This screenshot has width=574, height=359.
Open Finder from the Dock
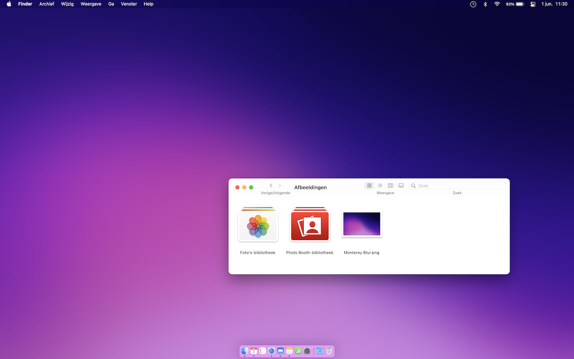point(245,351)
